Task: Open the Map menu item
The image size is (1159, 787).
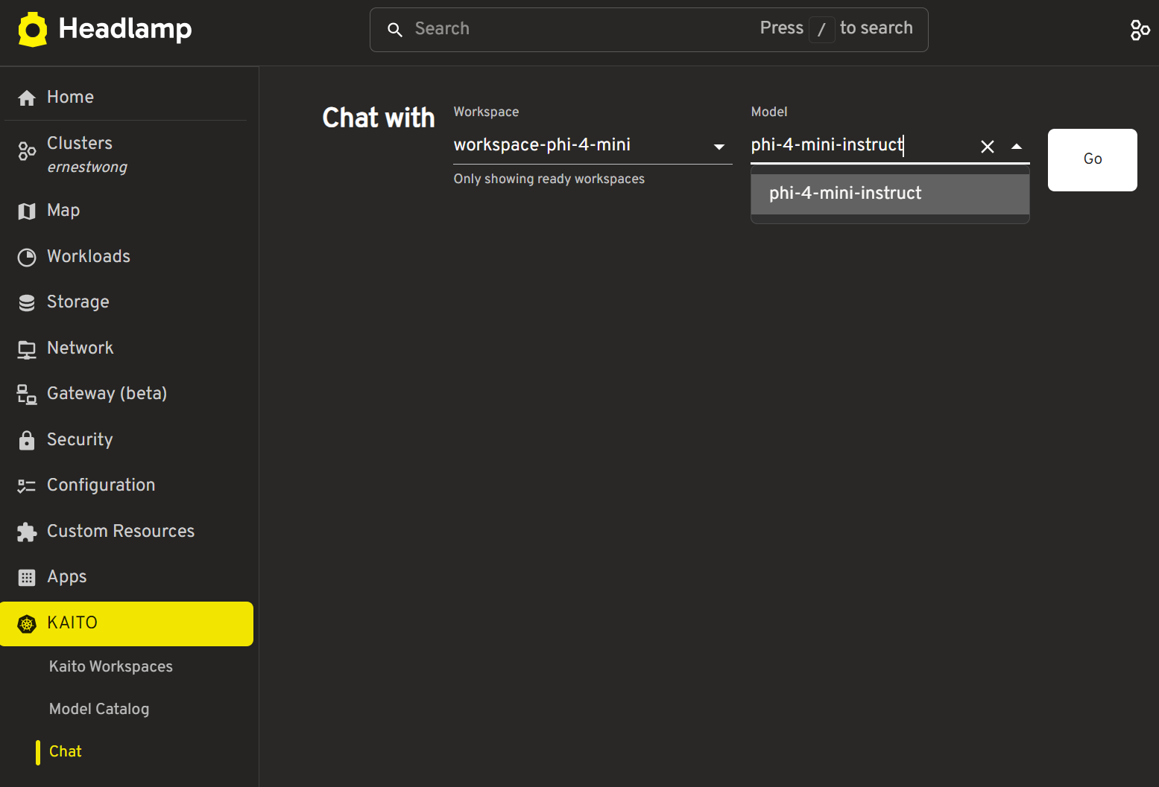Action: click(127, 211)
